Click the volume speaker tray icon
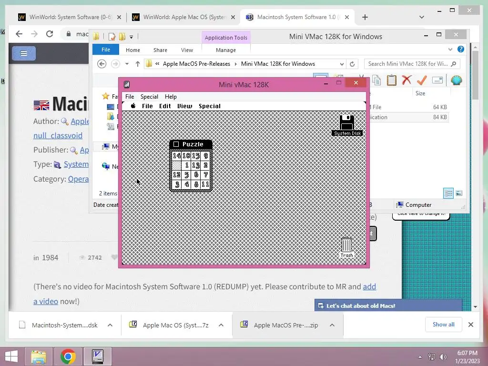 coord(443,356)
